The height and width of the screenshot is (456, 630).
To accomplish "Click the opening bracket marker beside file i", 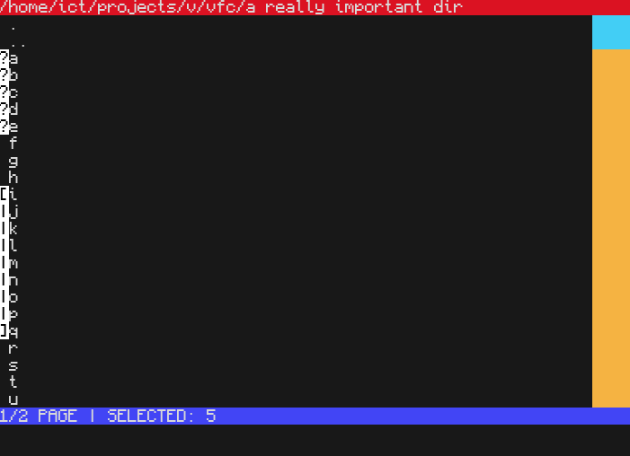I will coord(4,194).
